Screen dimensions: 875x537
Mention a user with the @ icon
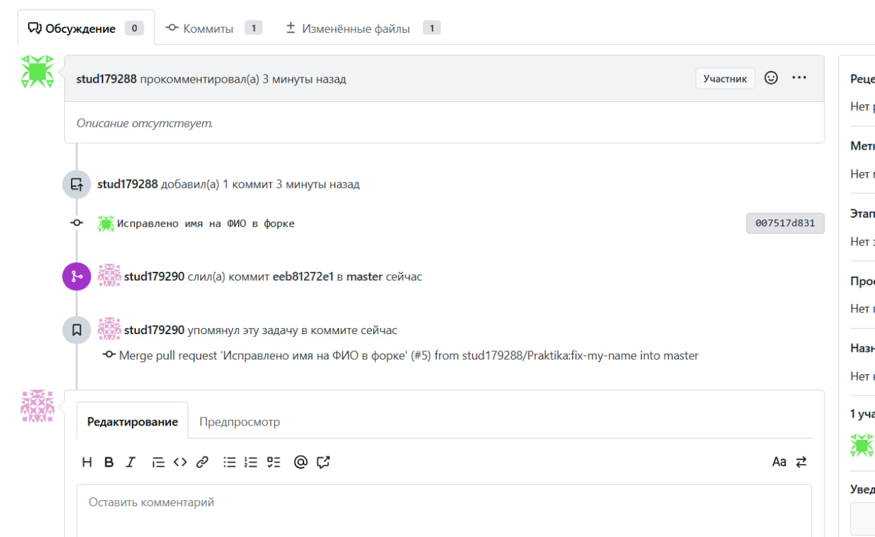tap(301, 462)
